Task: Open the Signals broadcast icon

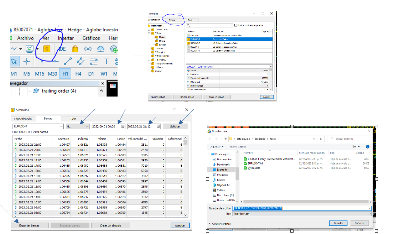Action: [88, 49]
